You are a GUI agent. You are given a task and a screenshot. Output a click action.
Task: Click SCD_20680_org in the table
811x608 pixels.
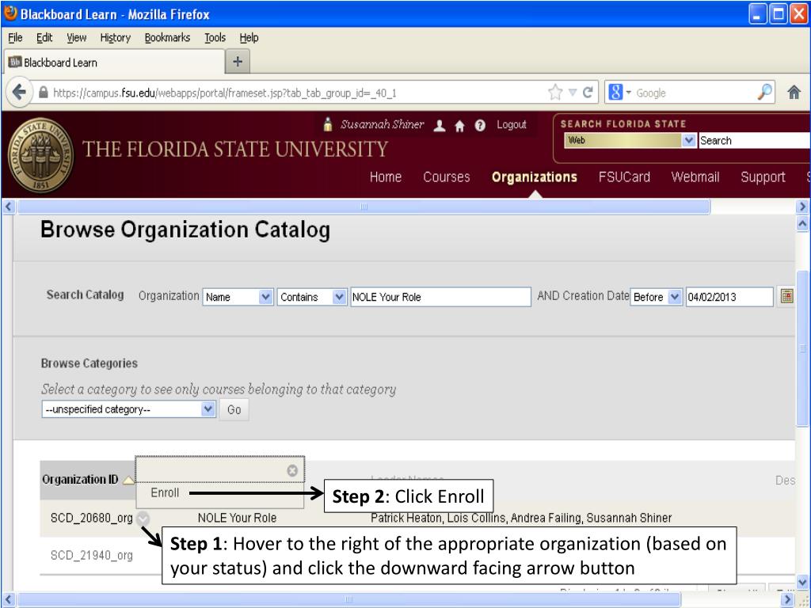coord(92,518)
